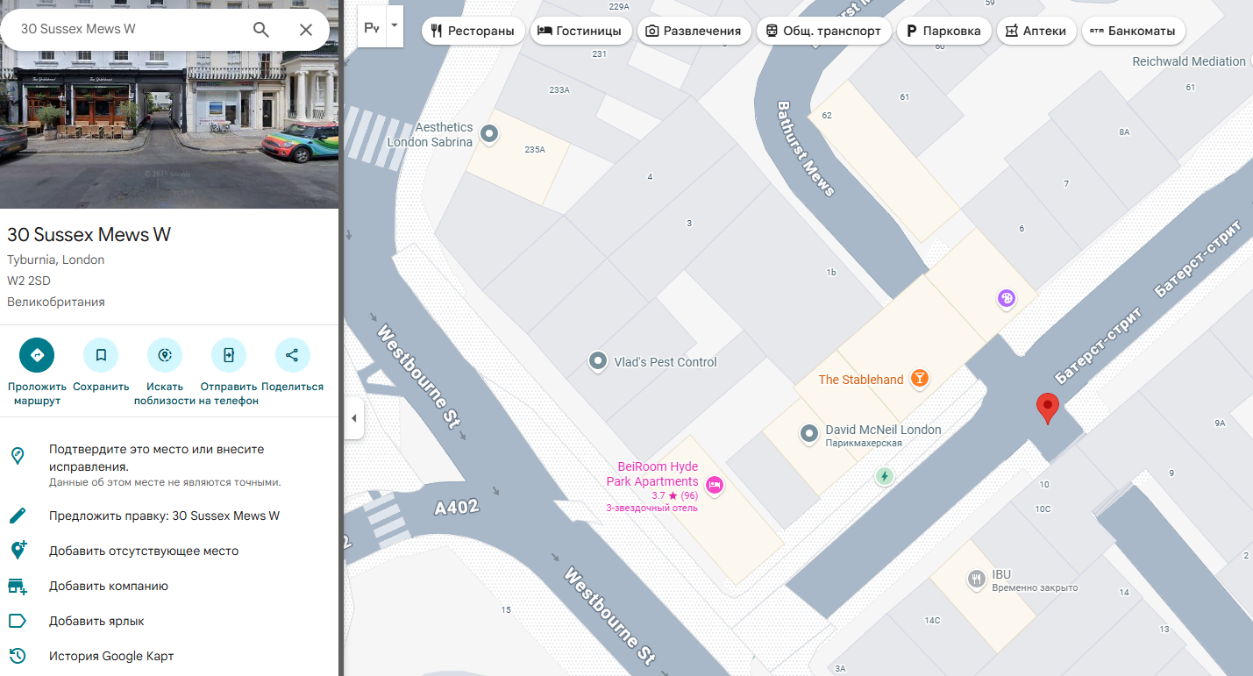This screenshot has height=676, width=1253.
Task: Open История Google Карт
Action: pos(111,656)
